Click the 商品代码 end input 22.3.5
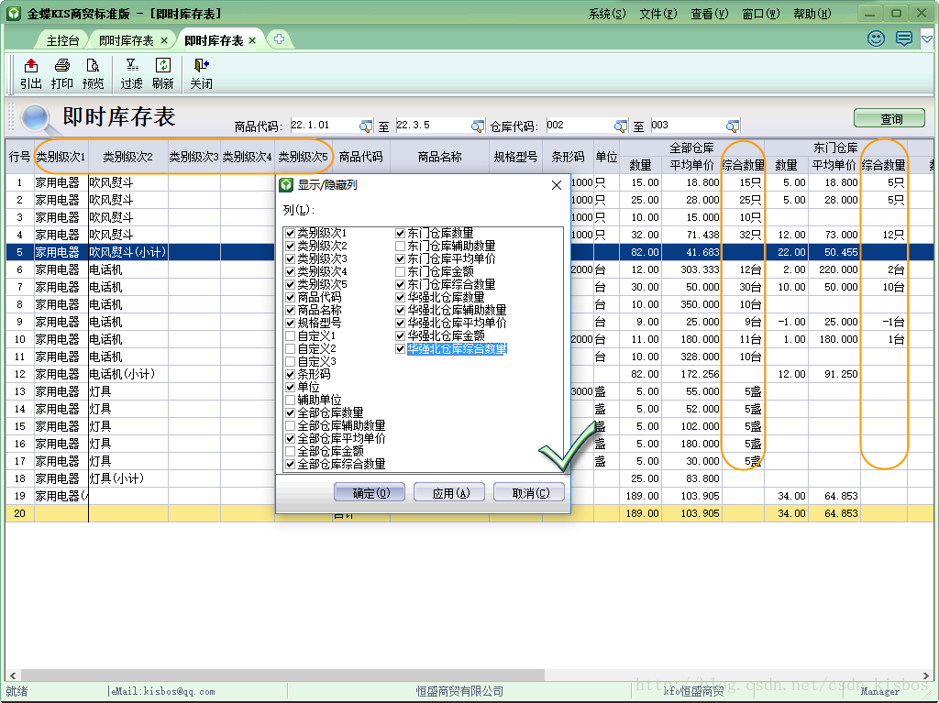The width and height of the screenshot is (939, 703). [433, 126]
